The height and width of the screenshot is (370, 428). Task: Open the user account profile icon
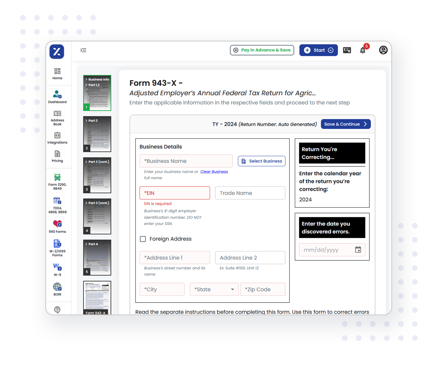tap(383, 50)
